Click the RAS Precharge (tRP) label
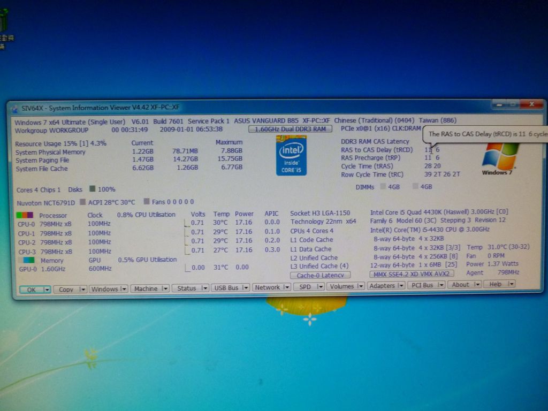 [370, 158]
